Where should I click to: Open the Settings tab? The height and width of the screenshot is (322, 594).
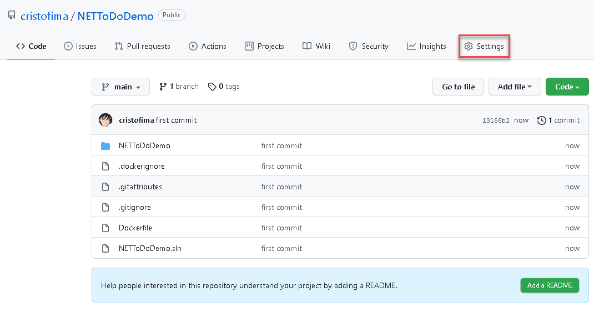484,46
